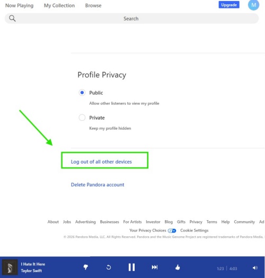Viewport: 265px width, 278px height.
Task: Thumb down the current song
Action: (86, 267)
